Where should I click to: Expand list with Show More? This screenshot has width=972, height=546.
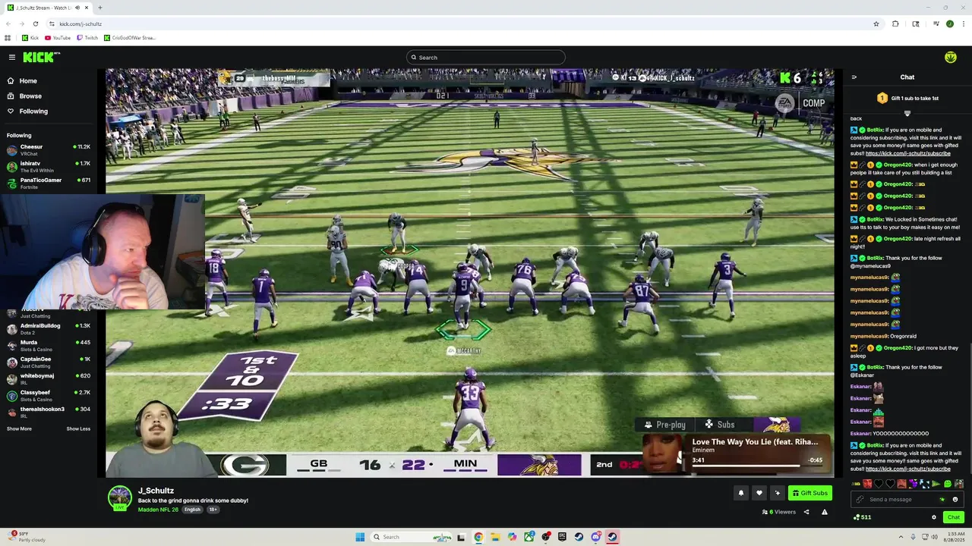(x=19, y=428)
